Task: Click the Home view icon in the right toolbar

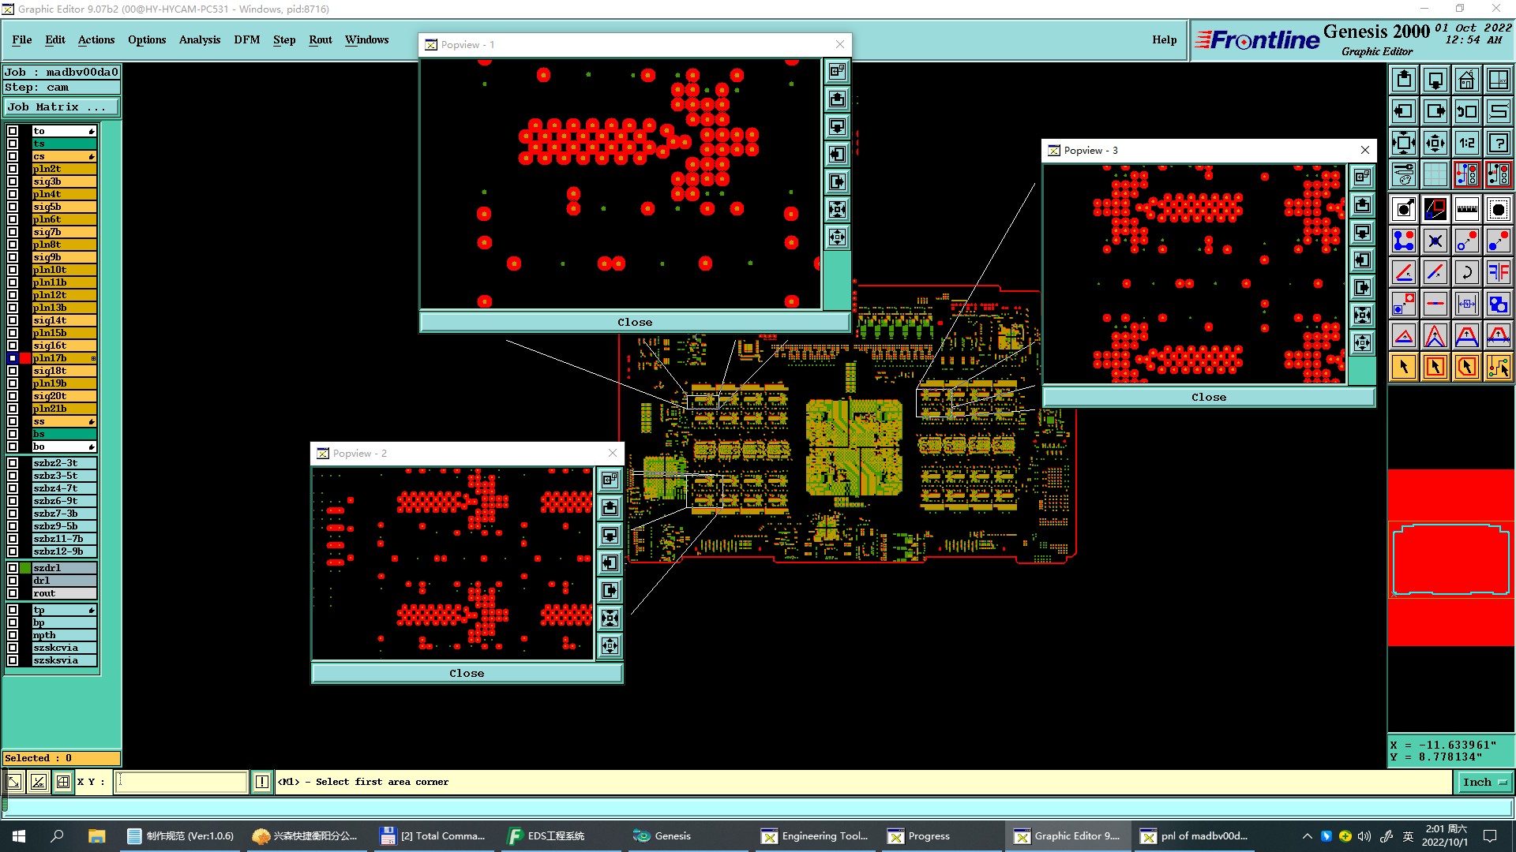Action: click(x=1466, y=80)
